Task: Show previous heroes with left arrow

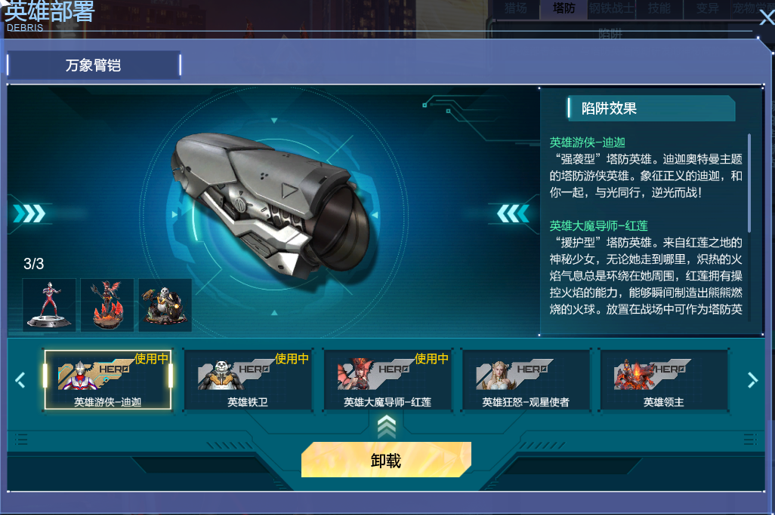Action: coord(20,380)
